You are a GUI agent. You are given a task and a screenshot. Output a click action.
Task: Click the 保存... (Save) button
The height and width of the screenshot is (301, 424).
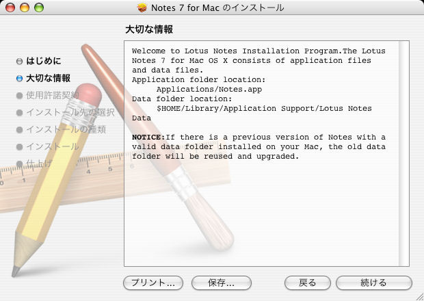click(222, 283)
